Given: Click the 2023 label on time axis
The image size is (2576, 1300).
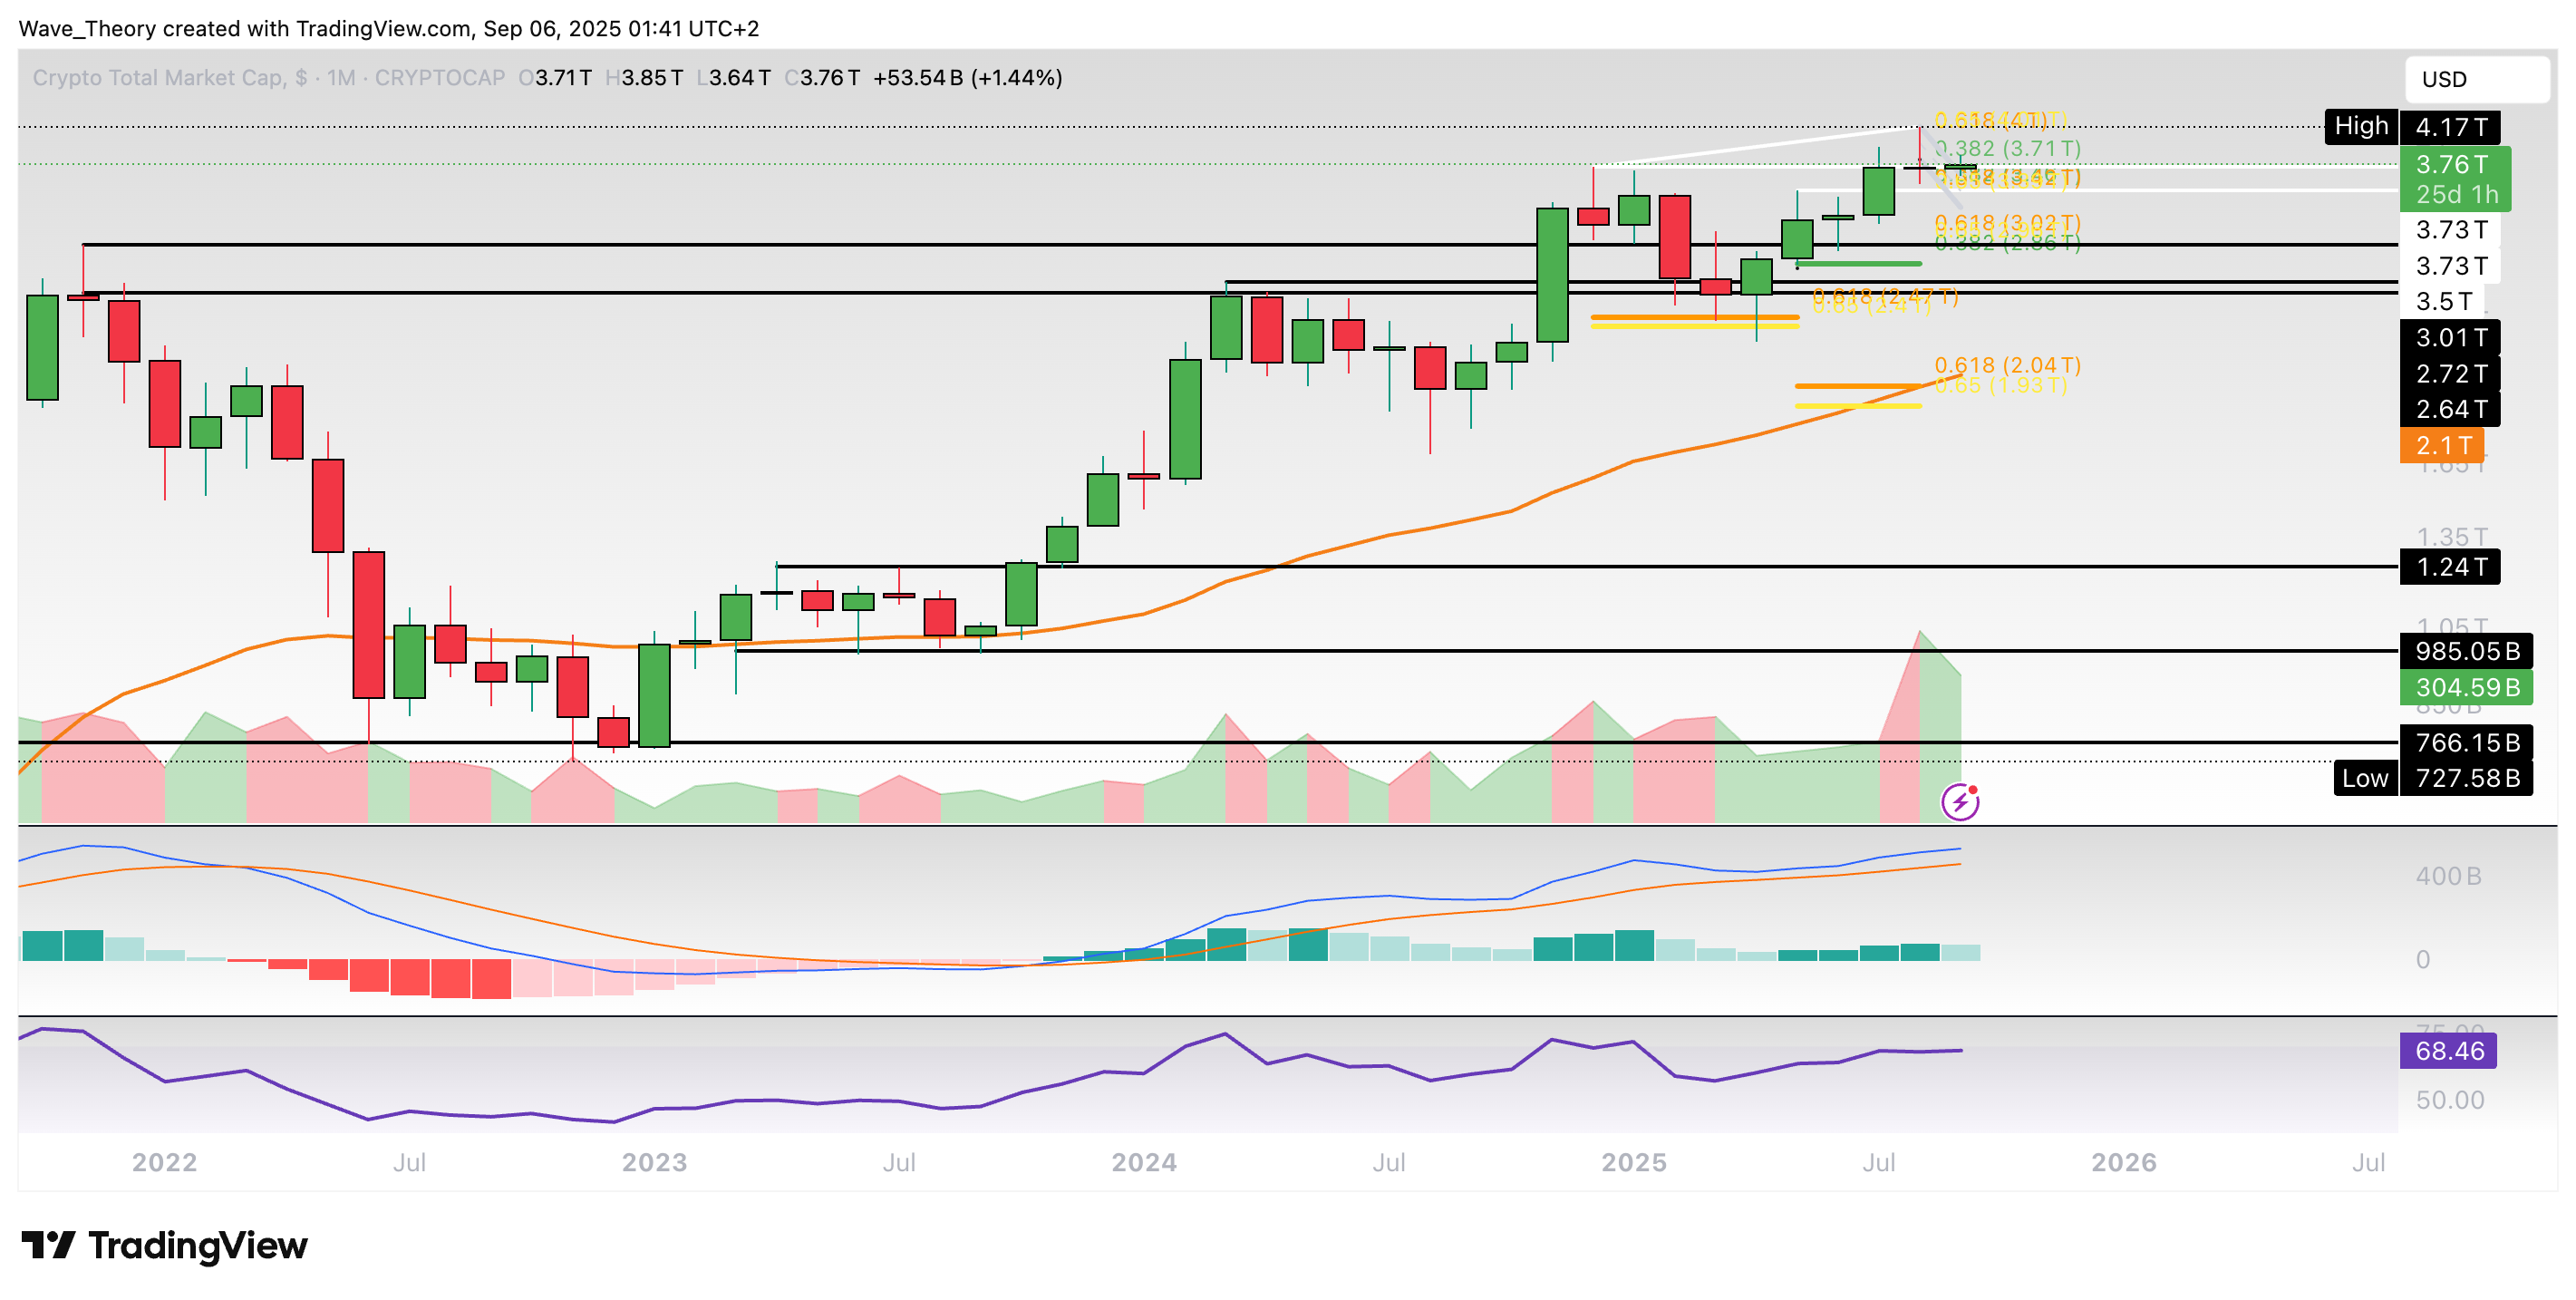Looking at the screenshot, I should [654, 1162].
